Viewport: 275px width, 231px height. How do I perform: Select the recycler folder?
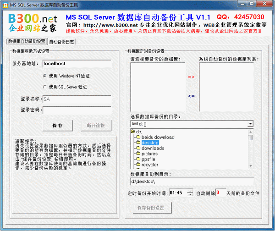150,165
